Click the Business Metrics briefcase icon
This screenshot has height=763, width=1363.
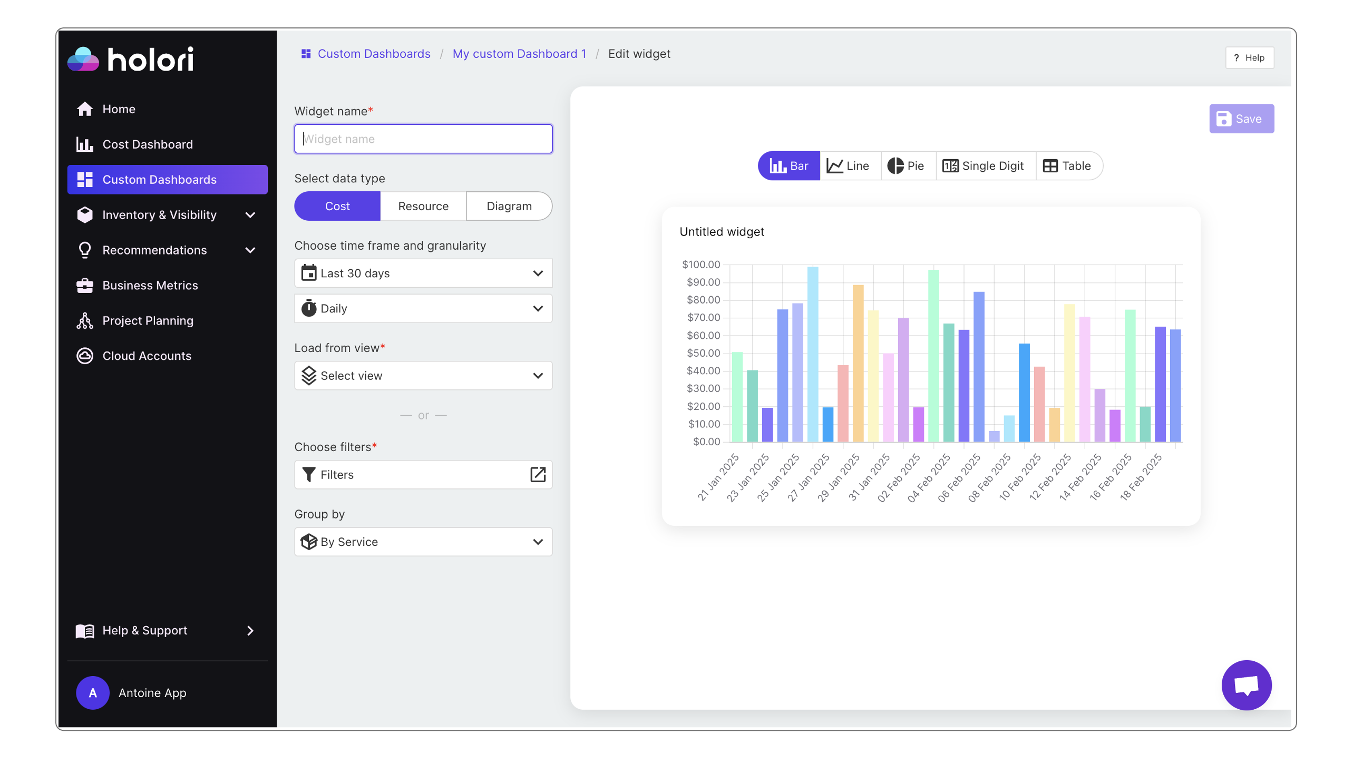(85, 286)
